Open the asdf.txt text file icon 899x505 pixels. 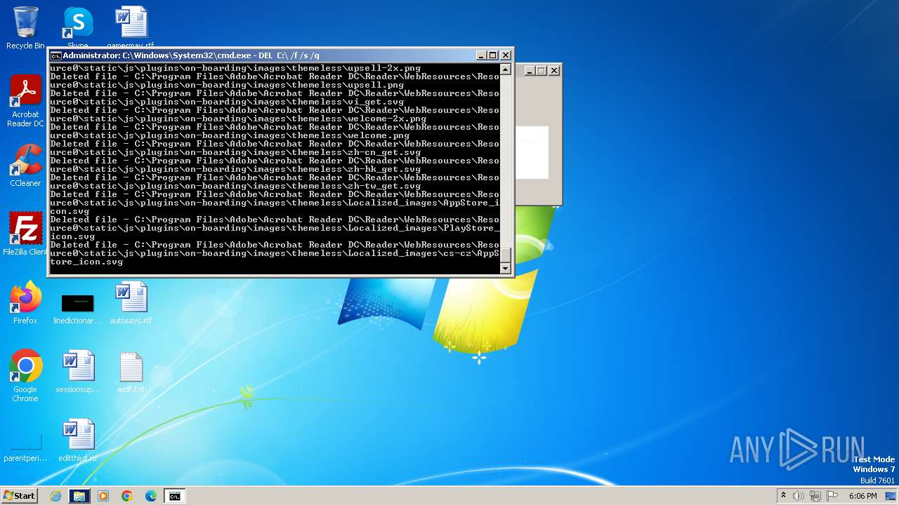pyautogui.click(x=131, y=372)
